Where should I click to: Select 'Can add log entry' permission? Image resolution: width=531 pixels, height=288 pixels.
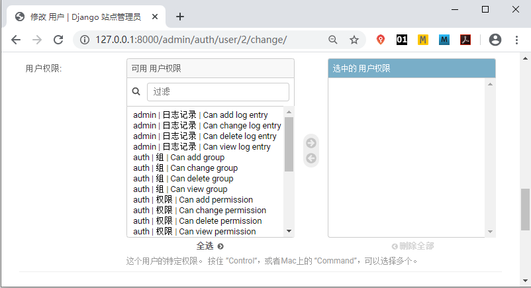point(205,115)
